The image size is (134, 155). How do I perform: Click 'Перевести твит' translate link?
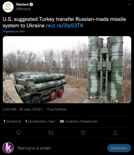coord(14,31)
